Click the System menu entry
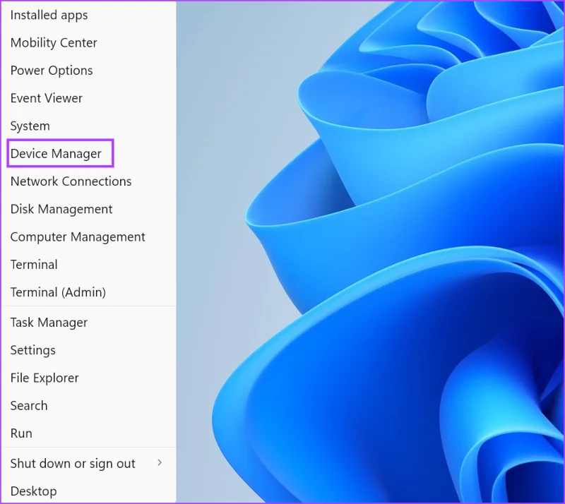Image resolution: width=565 pixels, height=504 pixels. pos(30,126)
